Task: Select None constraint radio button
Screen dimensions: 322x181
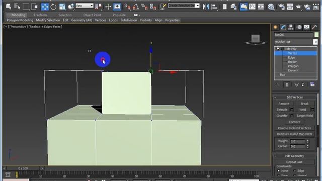Action: pyautogui.click(x=279, y=170)
